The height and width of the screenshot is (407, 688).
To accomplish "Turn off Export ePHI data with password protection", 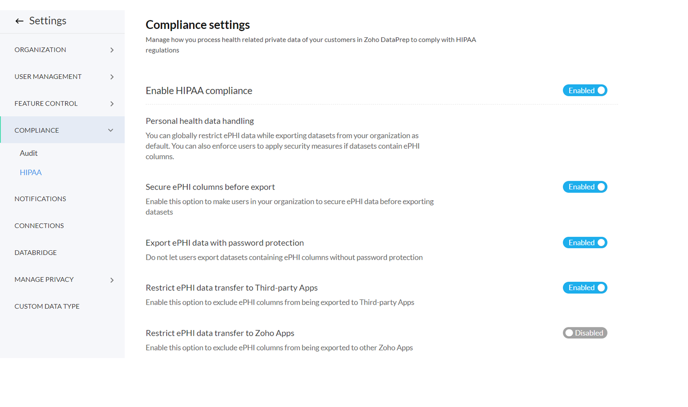I will (x=585, y=242).
